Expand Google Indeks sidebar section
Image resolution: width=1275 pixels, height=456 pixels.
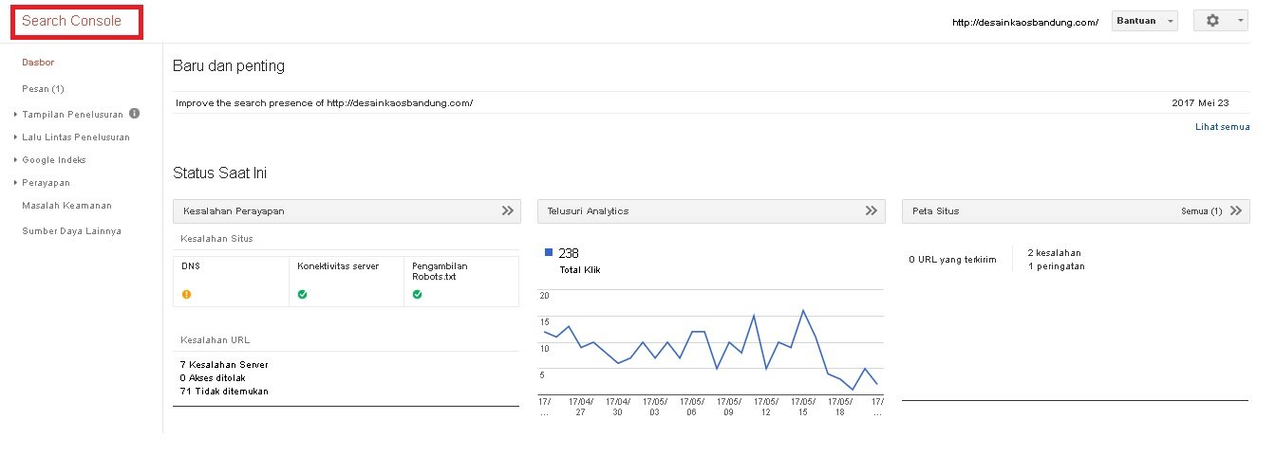[x=53, y=160]
